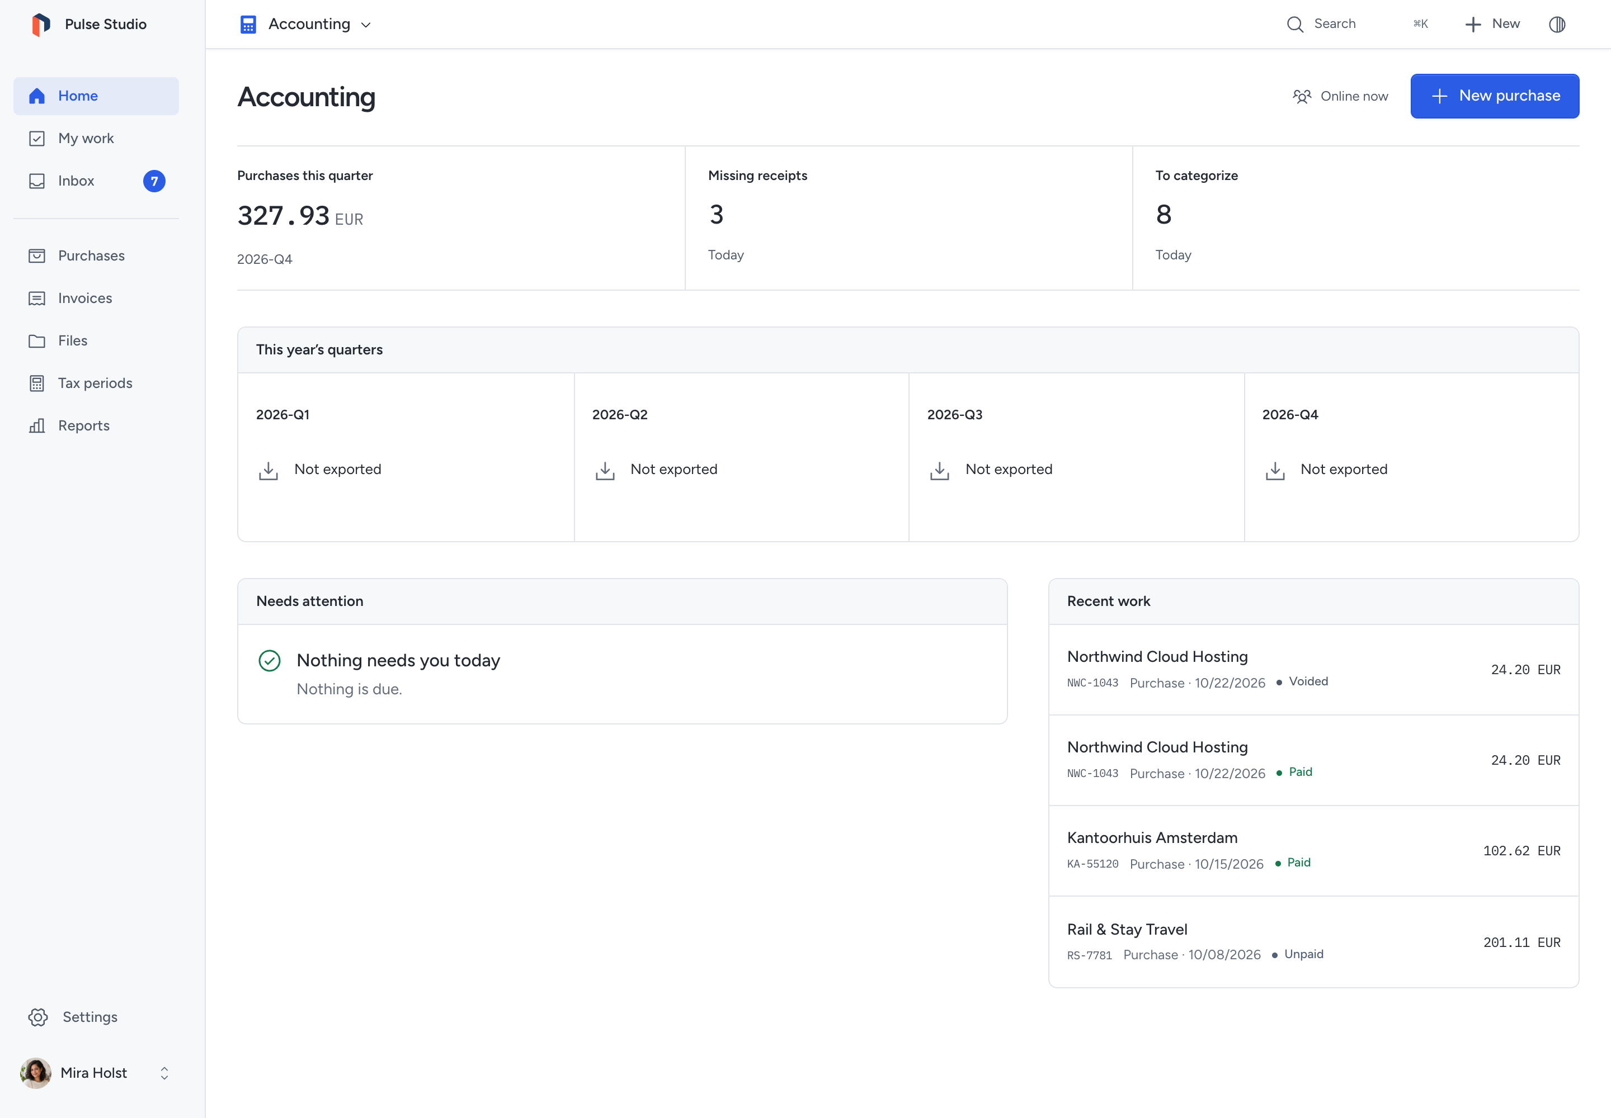Screen dimensions: 1611x1118
Task: Expand the Mira Holst account switcher
Action: click(97, 1073)
